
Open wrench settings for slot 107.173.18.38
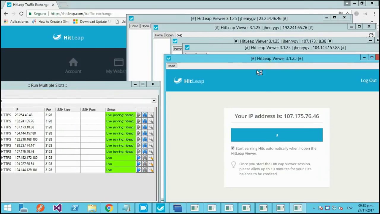[151, 127]
